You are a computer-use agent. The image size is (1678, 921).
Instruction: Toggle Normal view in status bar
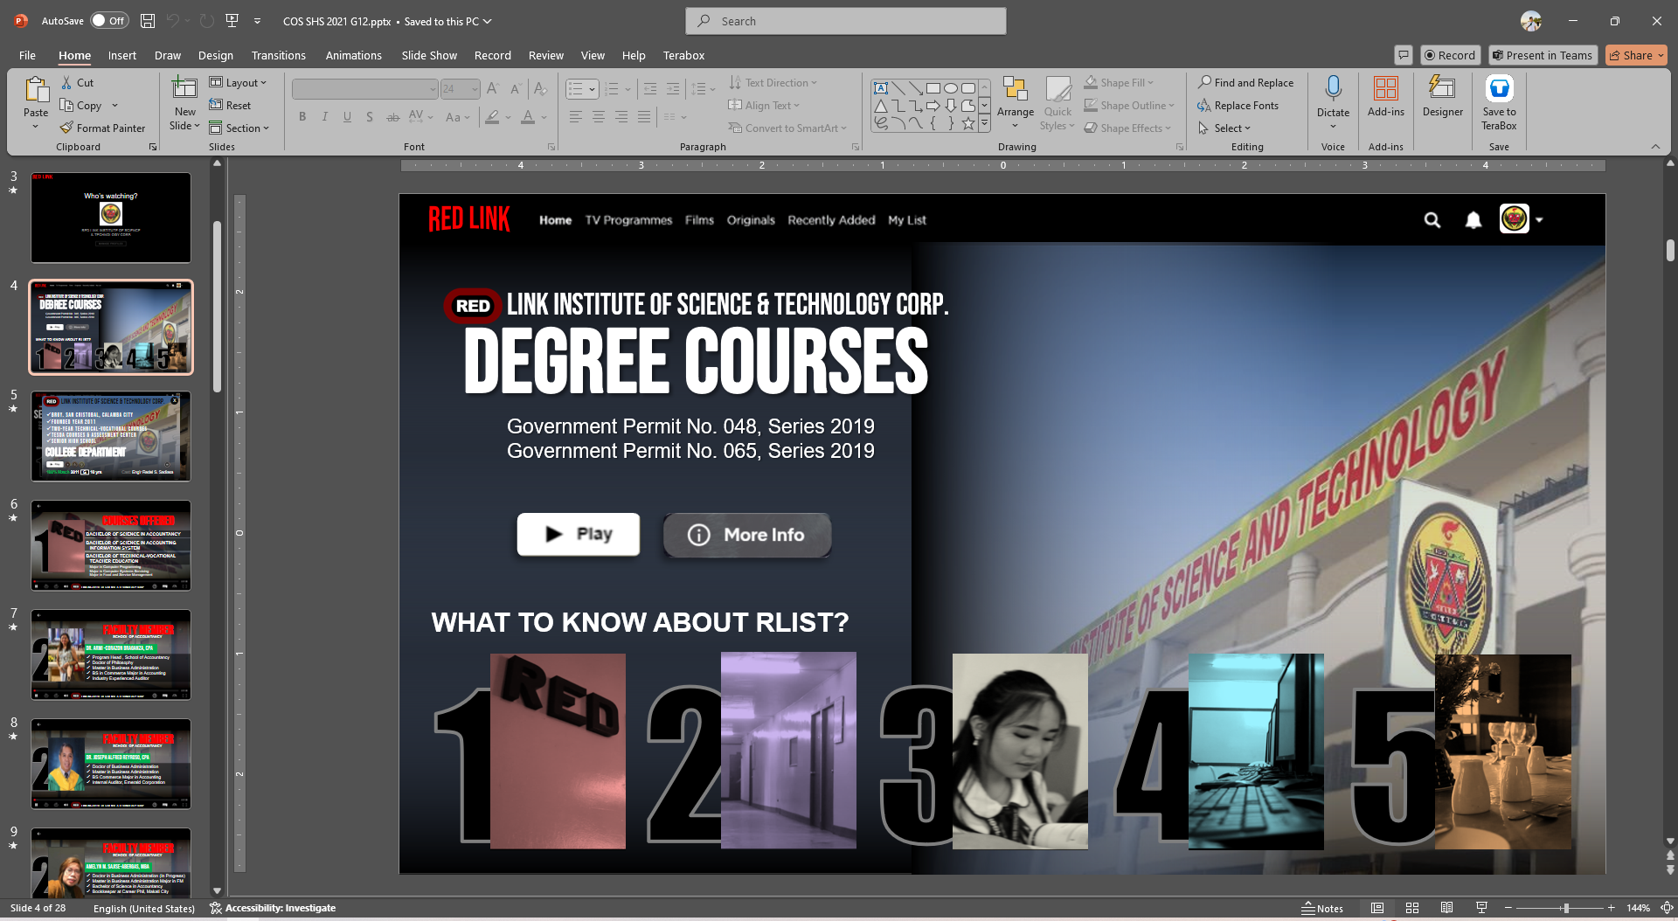pyautogui.click(x=1377, y=908)
